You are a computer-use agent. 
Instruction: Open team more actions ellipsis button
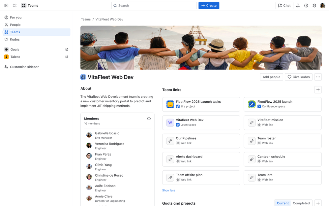coord(318,77)
